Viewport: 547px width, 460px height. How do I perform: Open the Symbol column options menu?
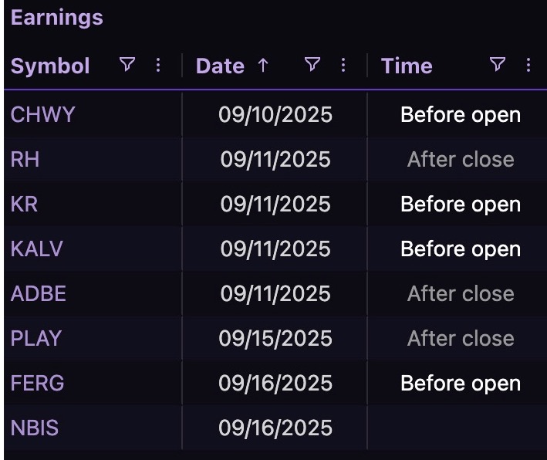tap(158, 65)
